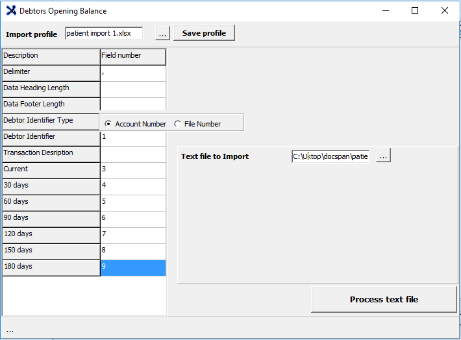Select the Current field number cell
Image resolution: width=461 pixels, height=340 pixels.
(133, 169)
